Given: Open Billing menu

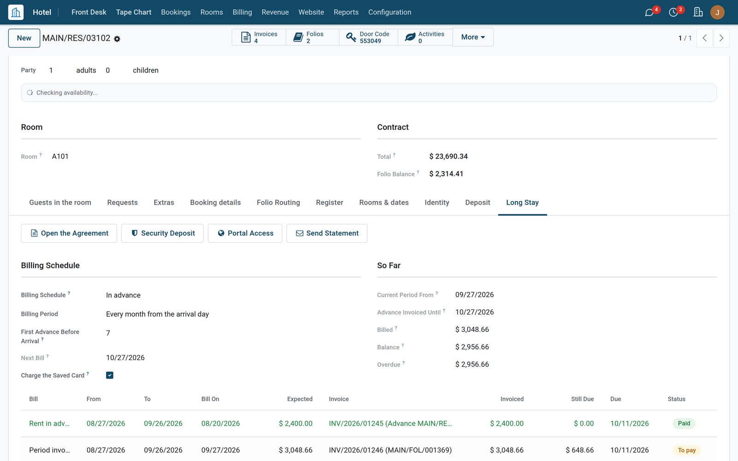Looking at the screenshot, I should [x=242, y=12].
